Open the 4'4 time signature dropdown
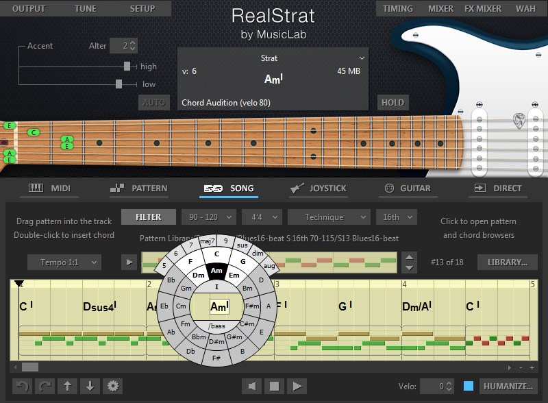This screenshot has height=403, width=548. [x=262, y=217]
